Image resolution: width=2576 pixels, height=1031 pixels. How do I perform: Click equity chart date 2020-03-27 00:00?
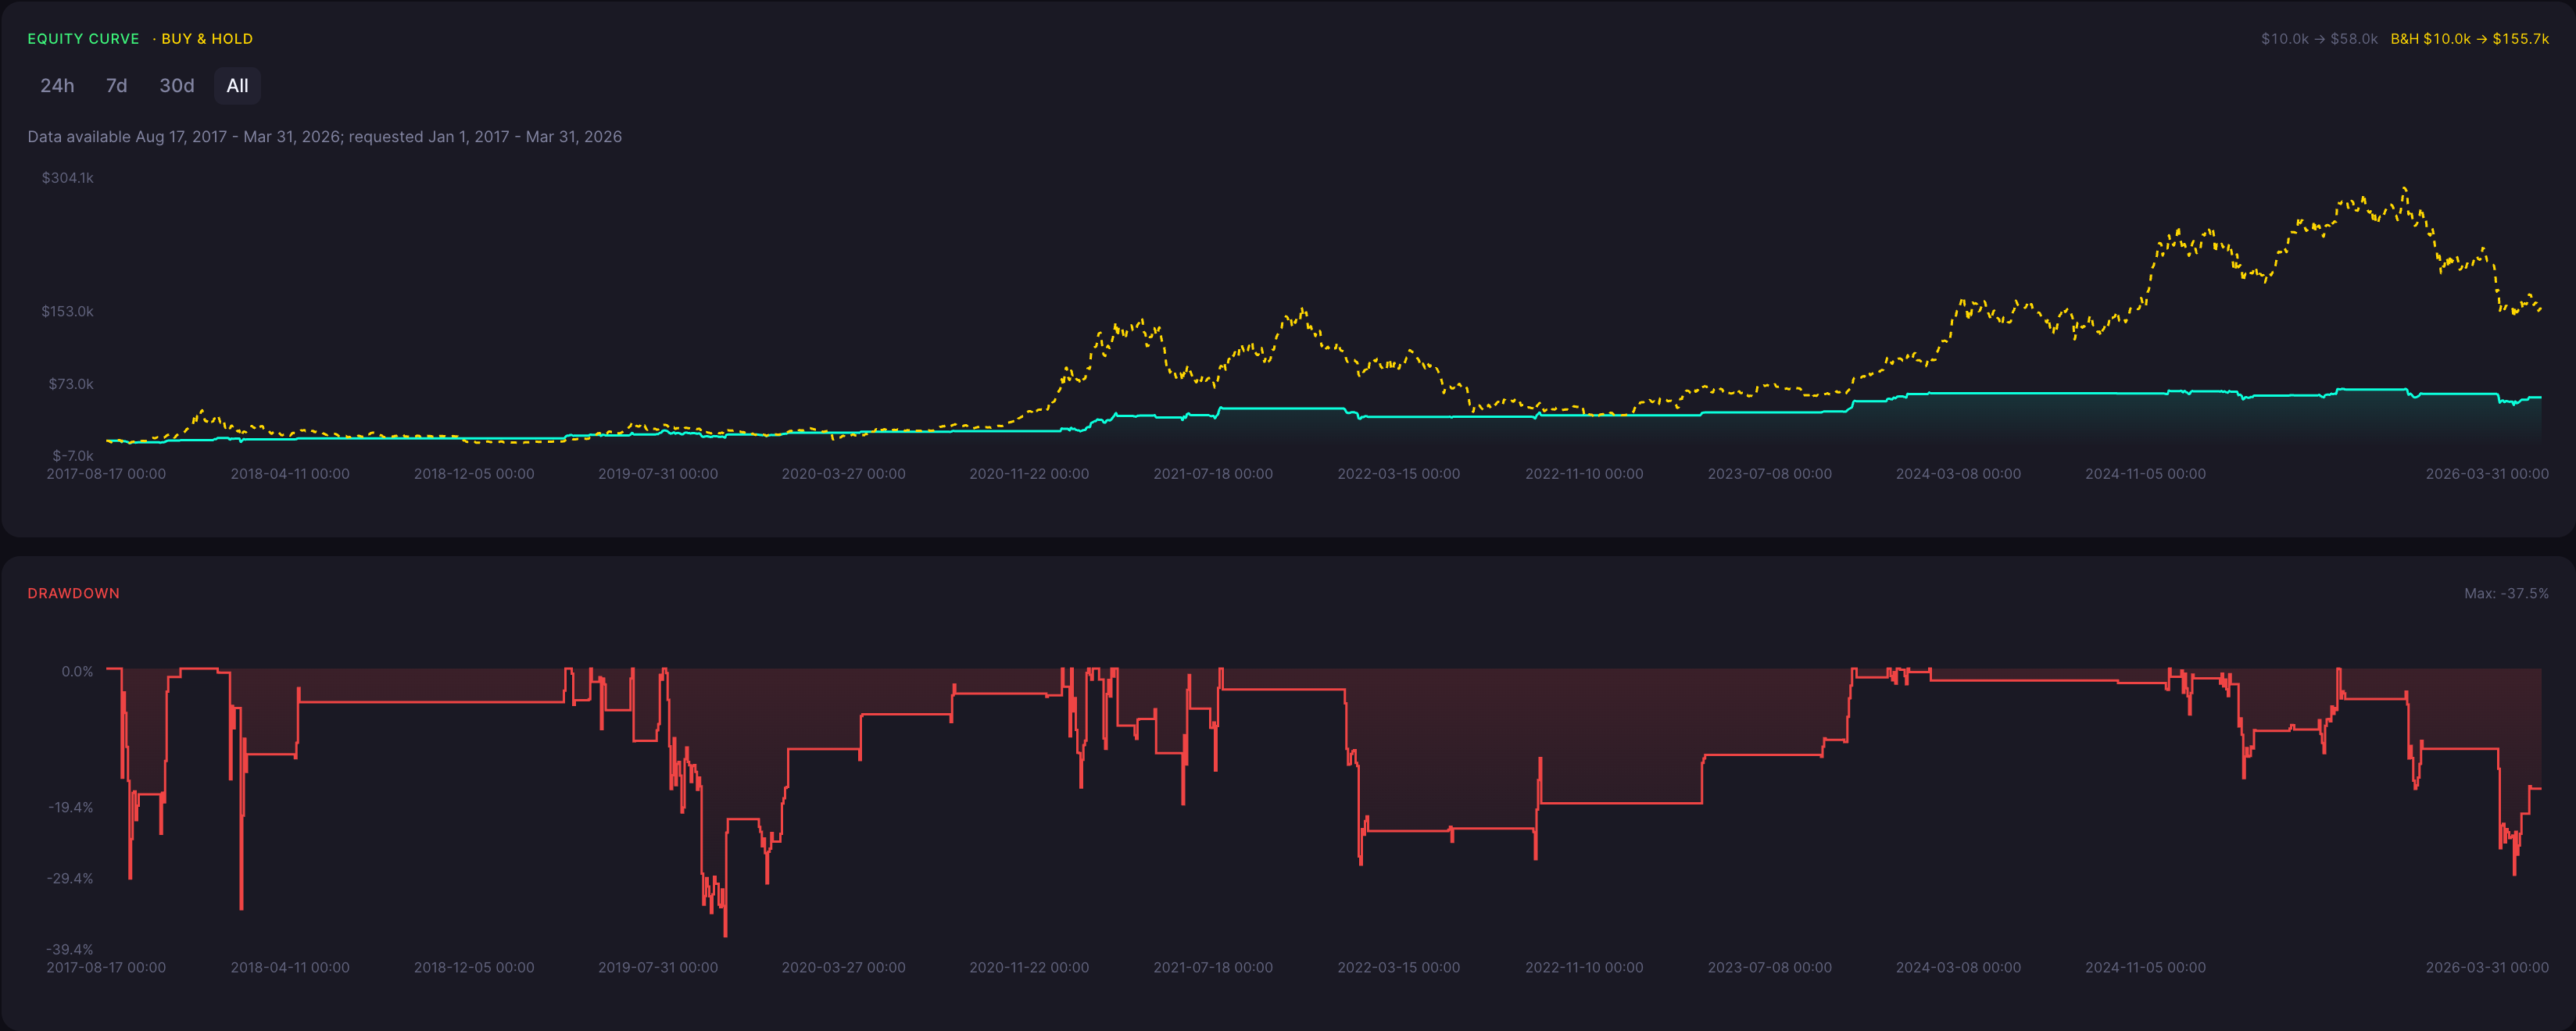[x=843, y=475]
